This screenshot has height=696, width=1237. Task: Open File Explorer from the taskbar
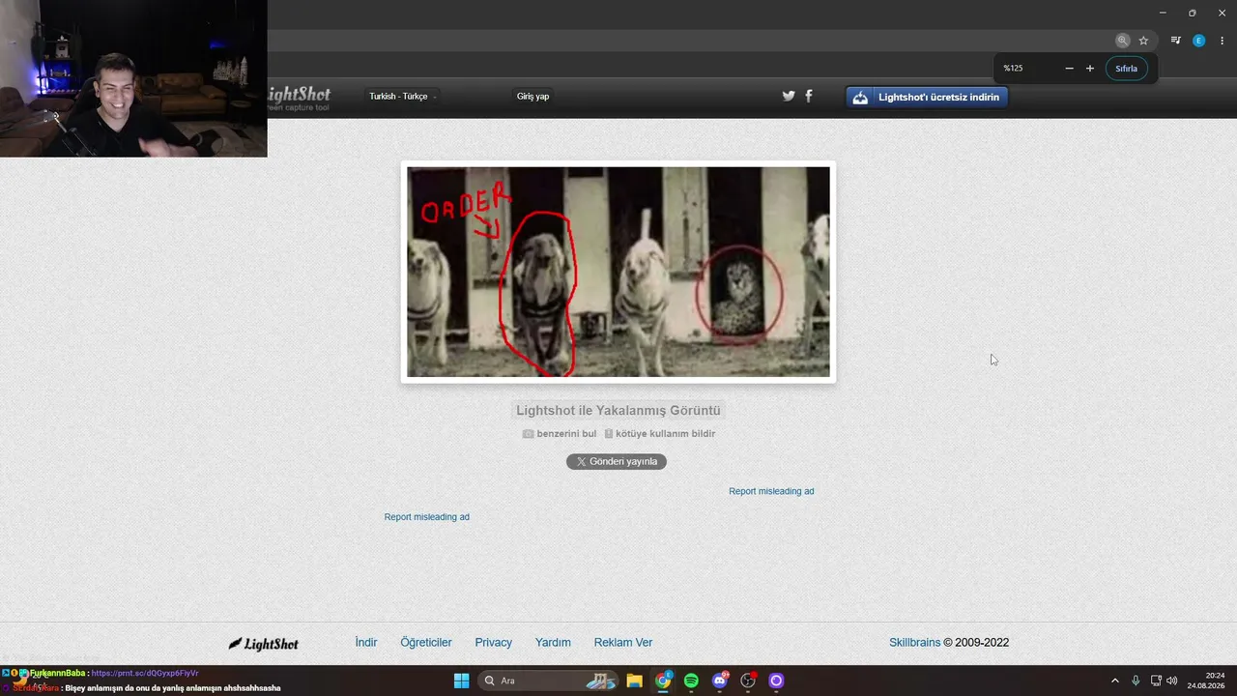(634, 681)
